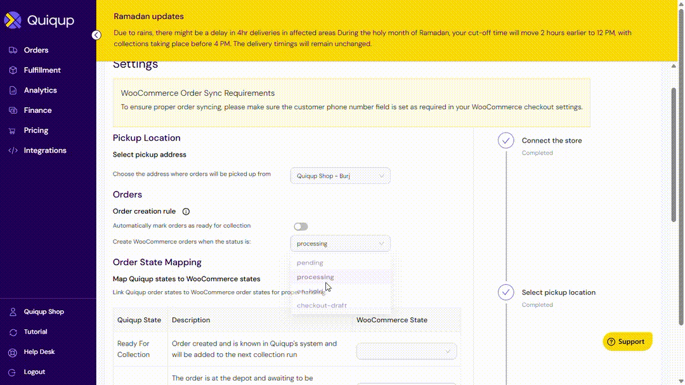Open the Analytics page
The image size is (685, 385).
pos(40,91)
